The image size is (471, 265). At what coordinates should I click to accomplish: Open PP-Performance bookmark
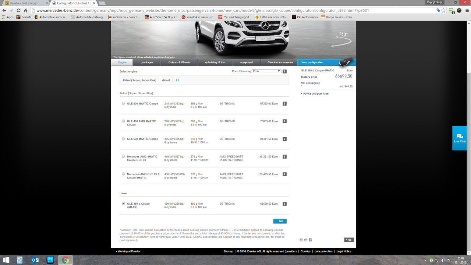click(x=305, y=17)
